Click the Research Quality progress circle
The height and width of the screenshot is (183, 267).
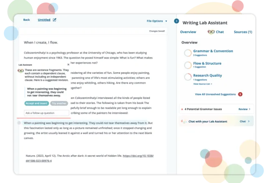pyautogui.click(x=187, y=77)
